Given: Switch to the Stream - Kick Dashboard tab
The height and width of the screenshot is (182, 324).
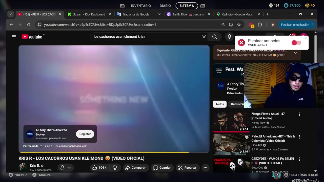Looking at the screenshot, I should (x=89, y=14).
